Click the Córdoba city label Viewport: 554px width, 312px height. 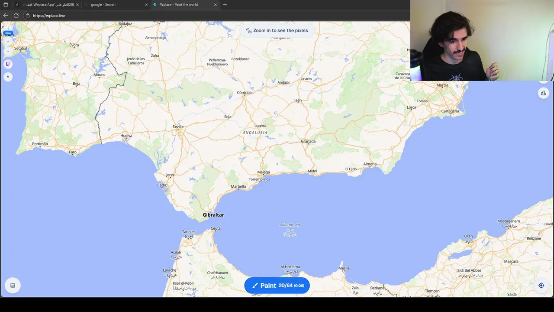pos(244,92)
